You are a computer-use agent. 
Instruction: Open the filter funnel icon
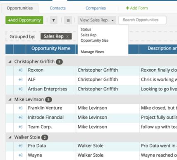54,20
